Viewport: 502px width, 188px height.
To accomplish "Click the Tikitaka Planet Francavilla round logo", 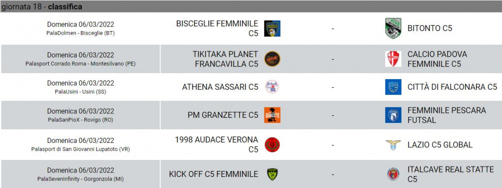I will (272, 59).
